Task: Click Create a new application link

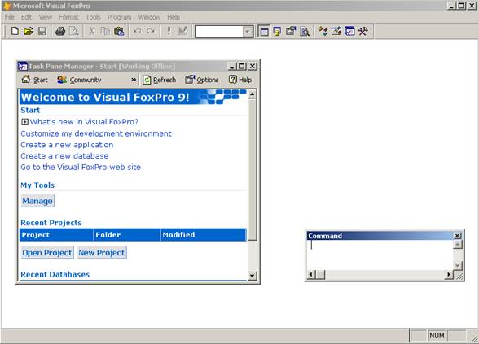Action: [67, 145]
